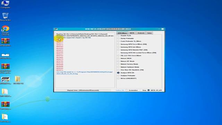The image size is (222, 125).
Task: Select the META AP_API radio button
Action: tap(148, 90)
